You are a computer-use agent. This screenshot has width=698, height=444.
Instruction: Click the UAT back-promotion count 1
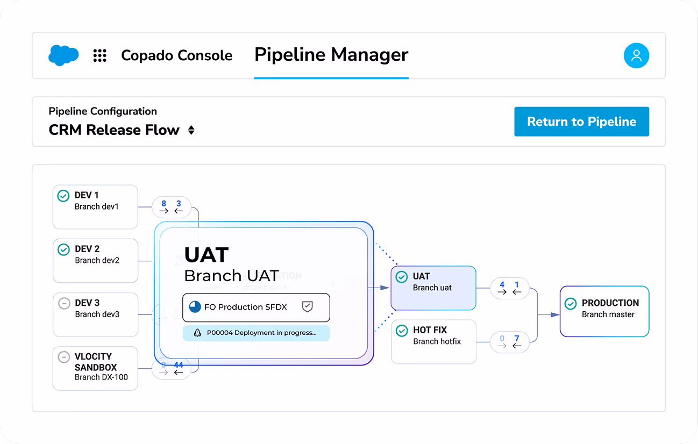[x=517, y=285]
